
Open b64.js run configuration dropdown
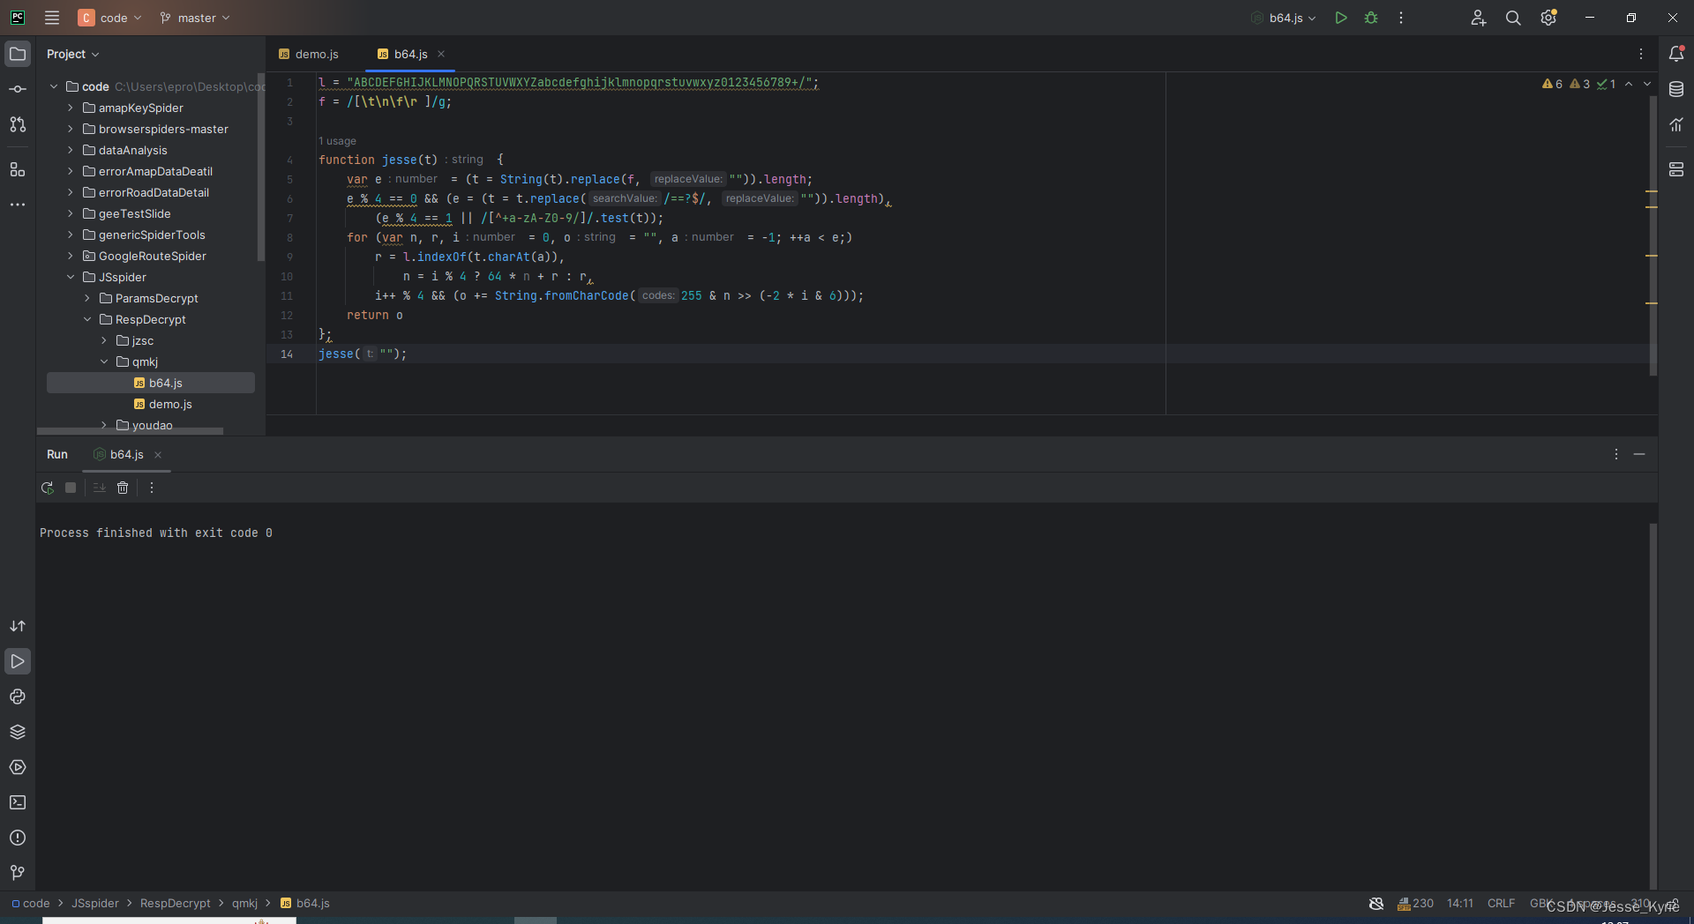pos(1284,18)
